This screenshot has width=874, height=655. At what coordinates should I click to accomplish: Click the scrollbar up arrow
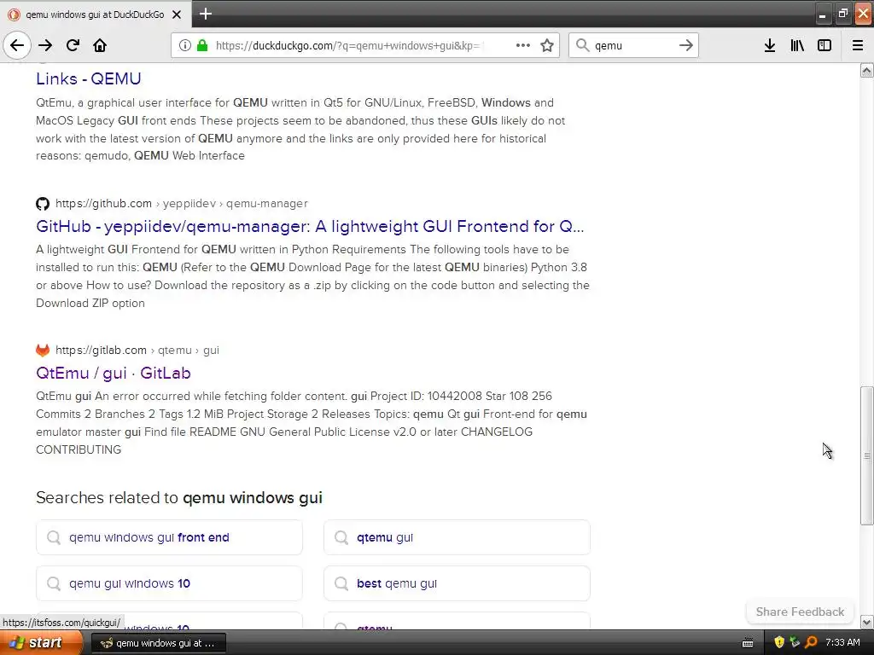(866, 70)
